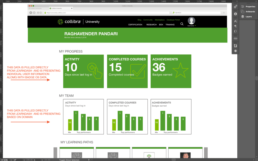Click the magnifying glass search icon in mockup
Viewport: 258px width, 161px height.
click(182, 24)
